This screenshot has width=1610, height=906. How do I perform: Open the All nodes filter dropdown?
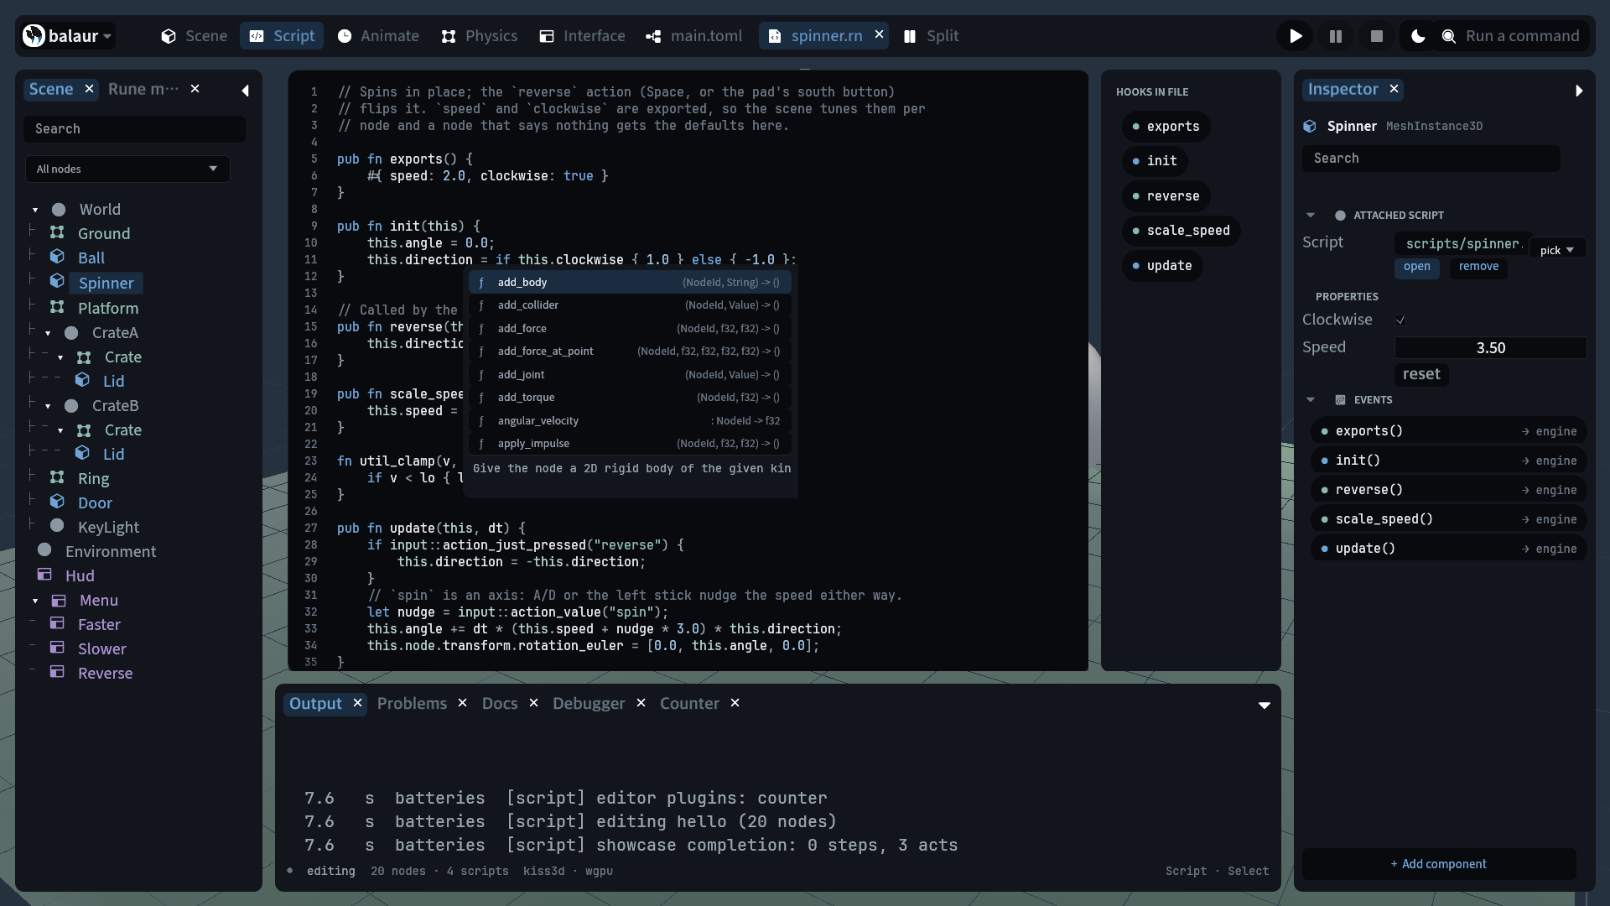[127, 169]
